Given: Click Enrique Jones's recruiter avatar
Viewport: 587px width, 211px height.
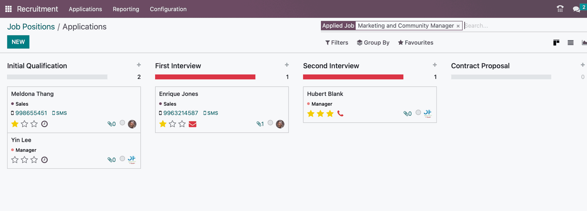Looking at the screenshot, I should pyautogui.click(x=280, y=124).
